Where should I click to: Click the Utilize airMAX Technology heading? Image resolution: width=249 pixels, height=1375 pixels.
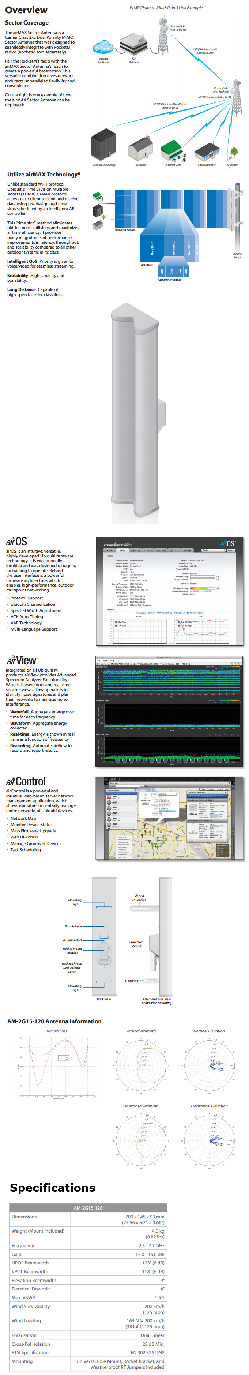click(x=44, y=175)
